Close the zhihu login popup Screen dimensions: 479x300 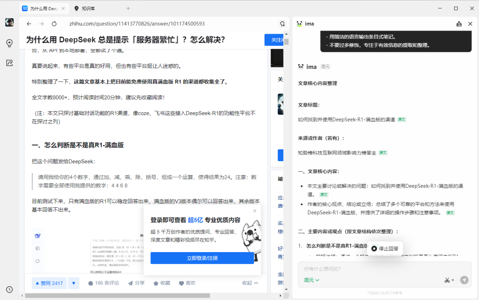coord(255,211)
